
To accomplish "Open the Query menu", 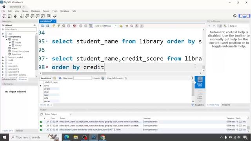I will point(25,11).
